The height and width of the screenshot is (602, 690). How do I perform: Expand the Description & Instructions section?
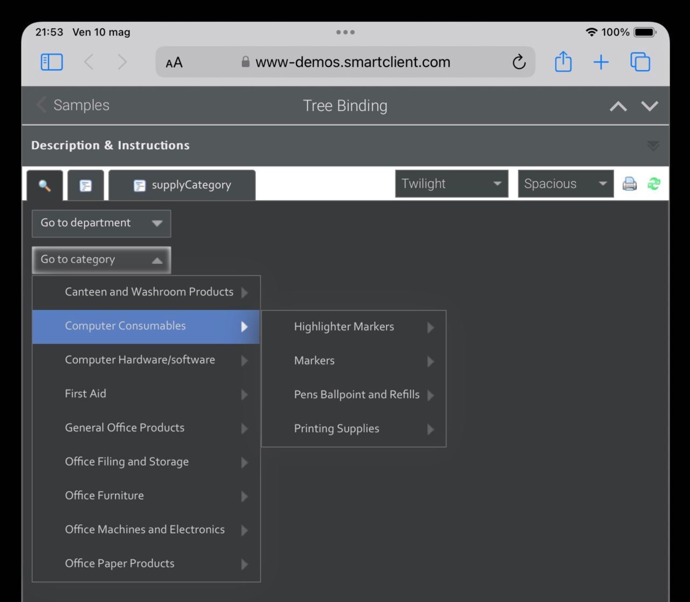652,146
